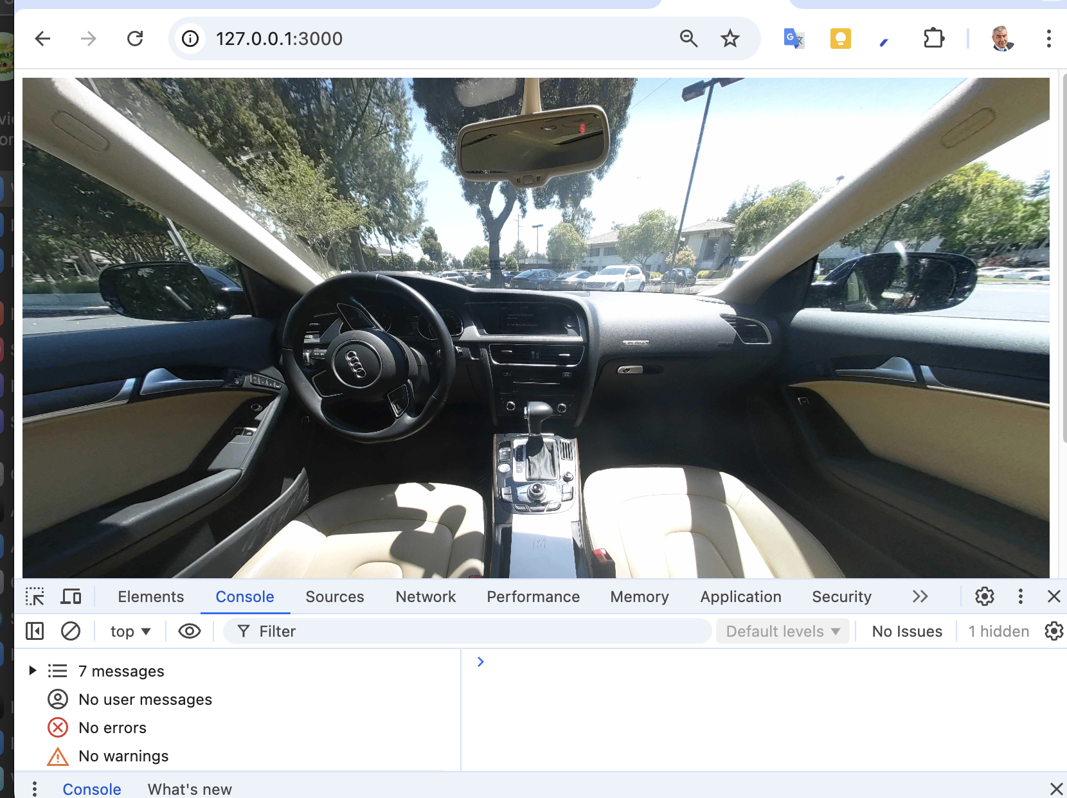Expand the 7 messages group
The image size is (1067, 798).
click(32, 671)
